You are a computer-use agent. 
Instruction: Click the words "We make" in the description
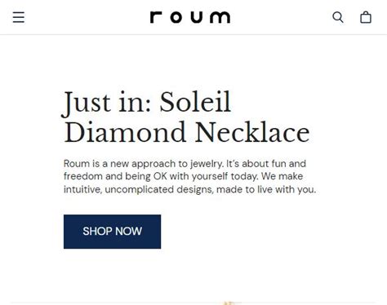[x=282, y=176]
